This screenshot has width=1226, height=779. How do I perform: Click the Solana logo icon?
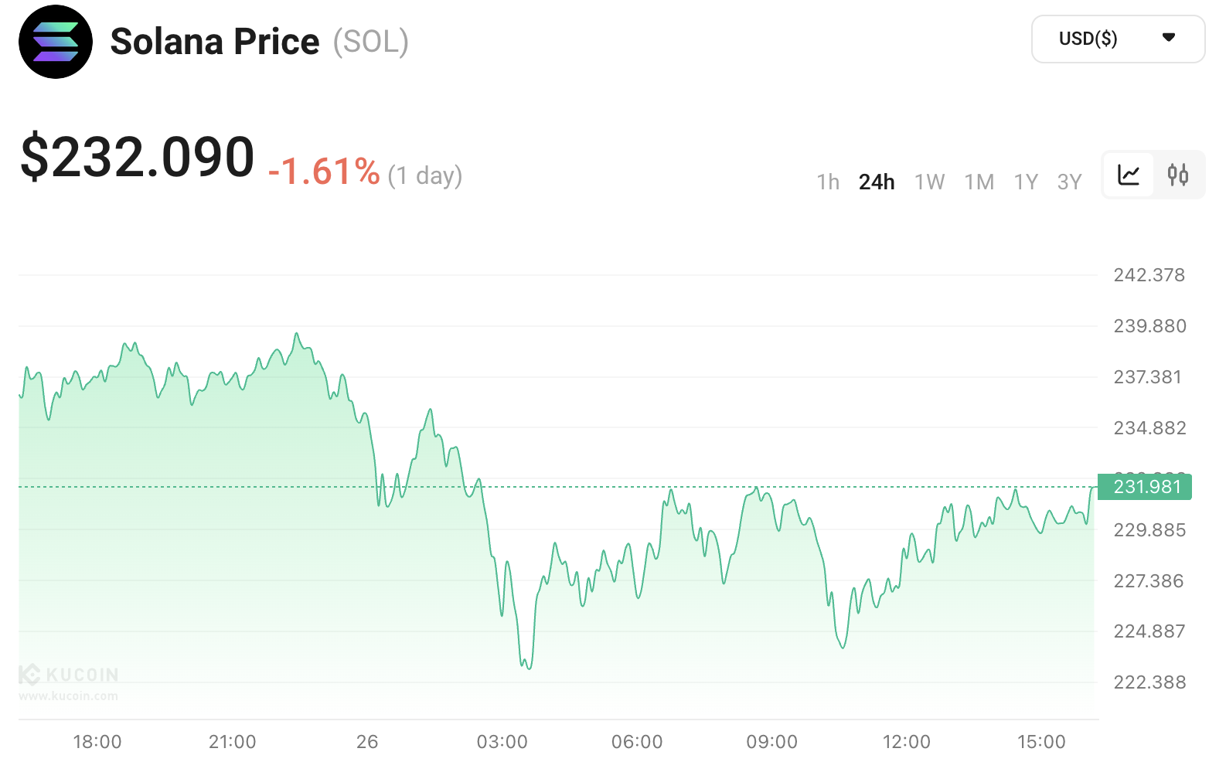pos(56,42)
